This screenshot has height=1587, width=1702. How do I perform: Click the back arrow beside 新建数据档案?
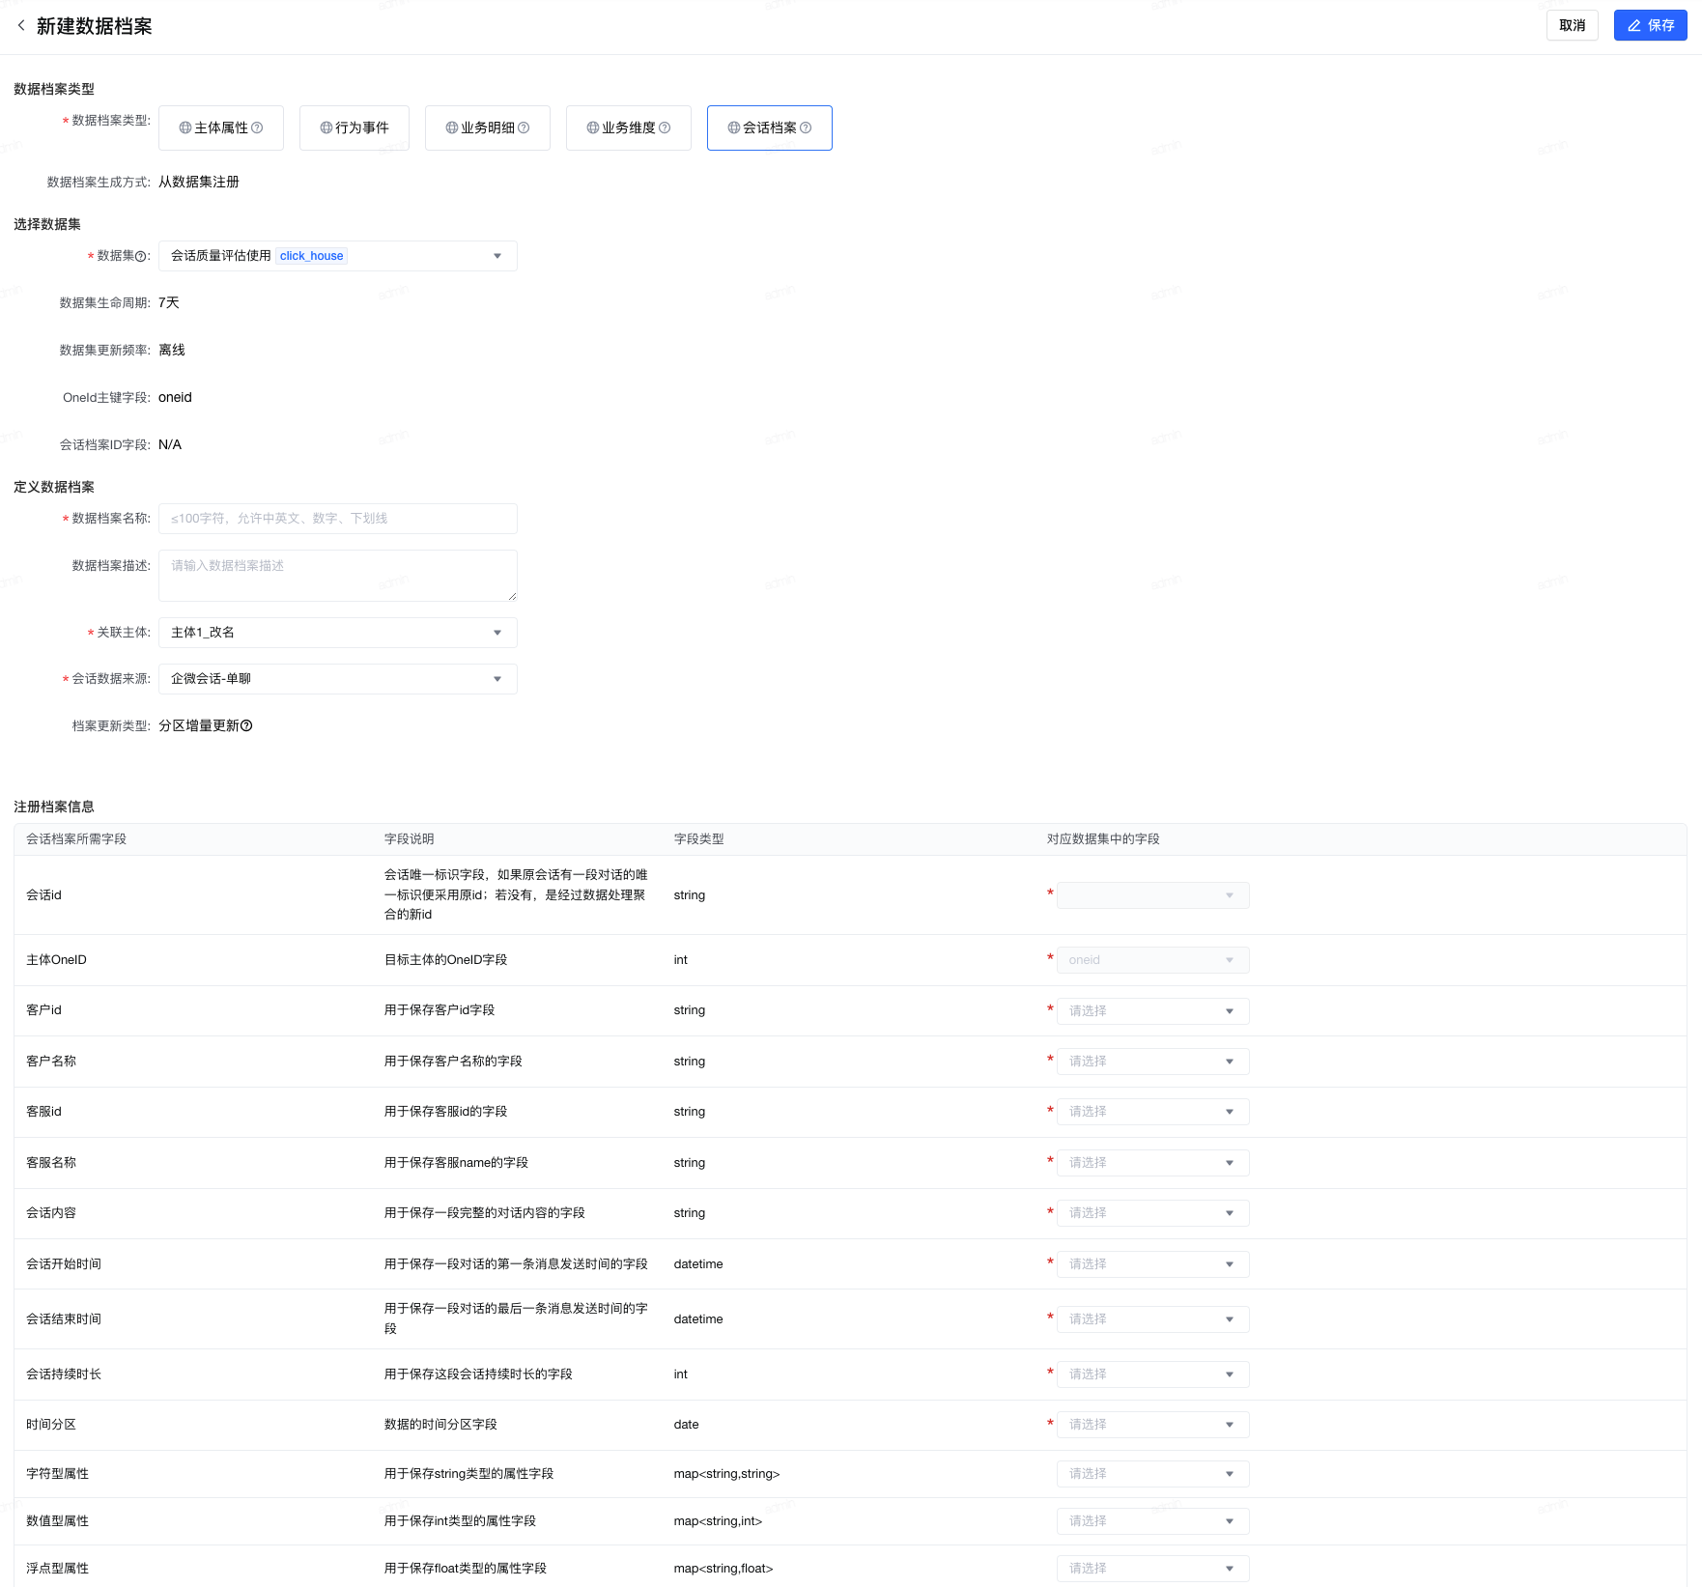pyautogui.click(x=21, y=26)
